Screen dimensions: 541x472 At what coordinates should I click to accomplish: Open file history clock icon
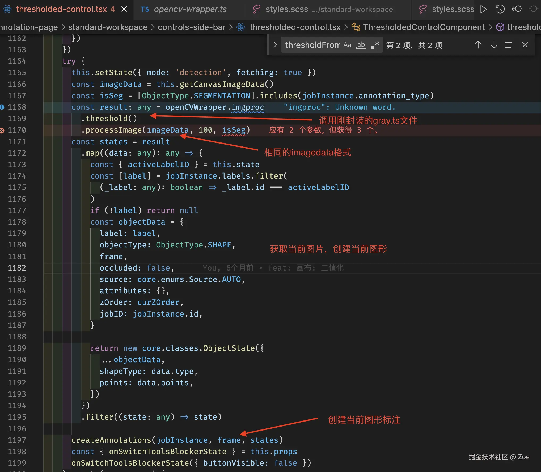coord(500,9)
